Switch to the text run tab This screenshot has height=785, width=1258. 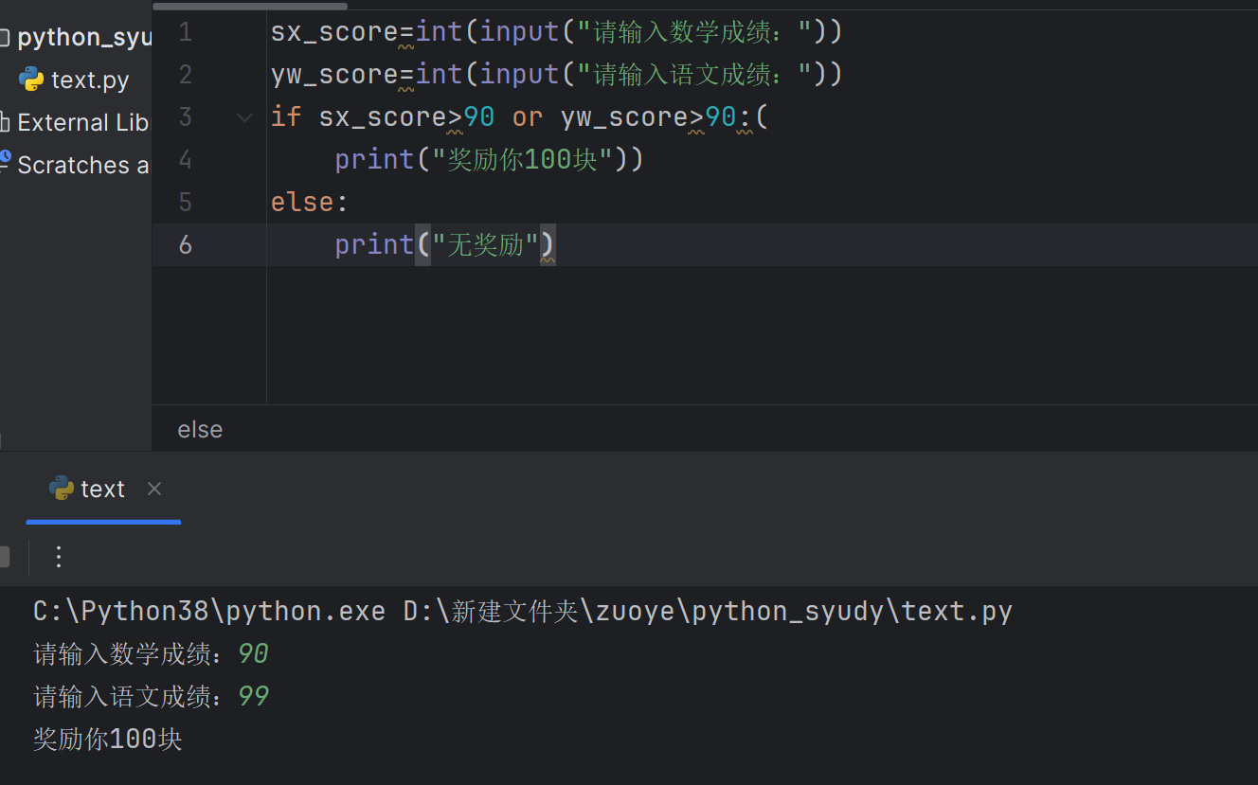click(102, 489)
